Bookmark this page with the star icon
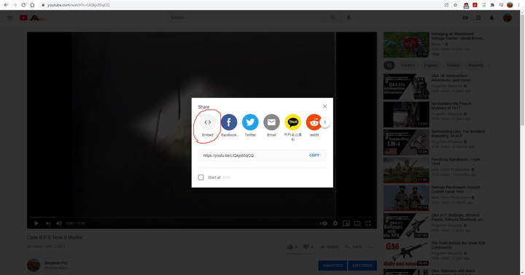The height and width of the screenshot is (275, 525). [455, 5]
